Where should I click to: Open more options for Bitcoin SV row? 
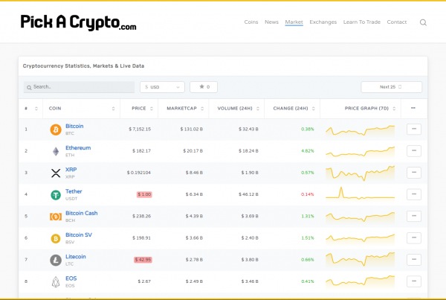point(414,238)
